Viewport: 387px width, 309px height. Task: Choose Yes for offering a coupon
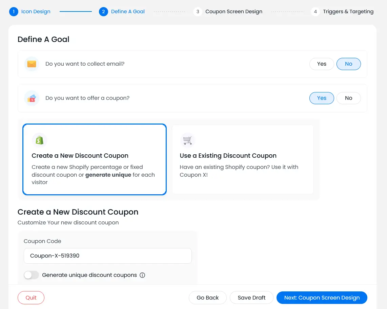(322, 98)
